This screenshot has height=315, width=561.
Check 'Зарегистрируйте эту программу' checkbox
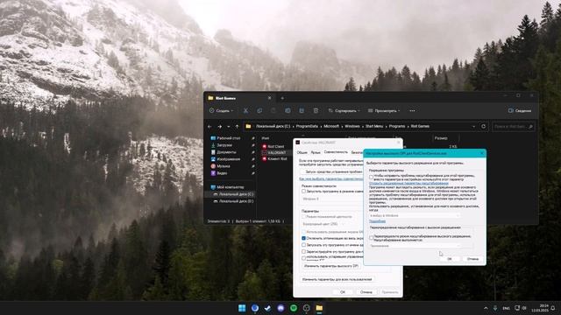click(304, 252)
